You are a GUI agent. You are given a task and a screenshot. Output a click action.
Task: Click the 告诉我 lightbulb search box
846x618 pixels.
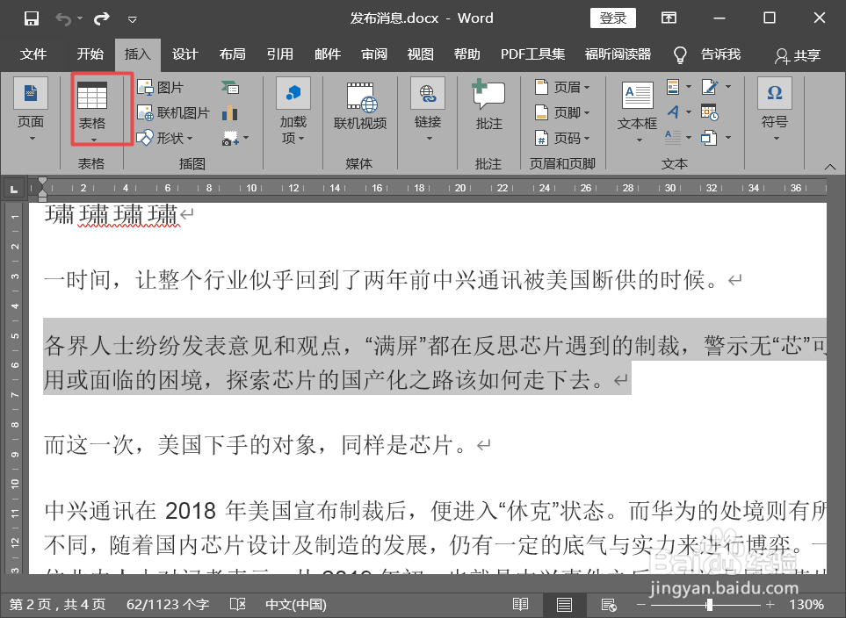pyautogui.click(x=707, y=54)
